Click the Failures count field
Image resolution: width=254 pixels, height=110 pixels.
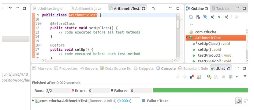[141, 90]
